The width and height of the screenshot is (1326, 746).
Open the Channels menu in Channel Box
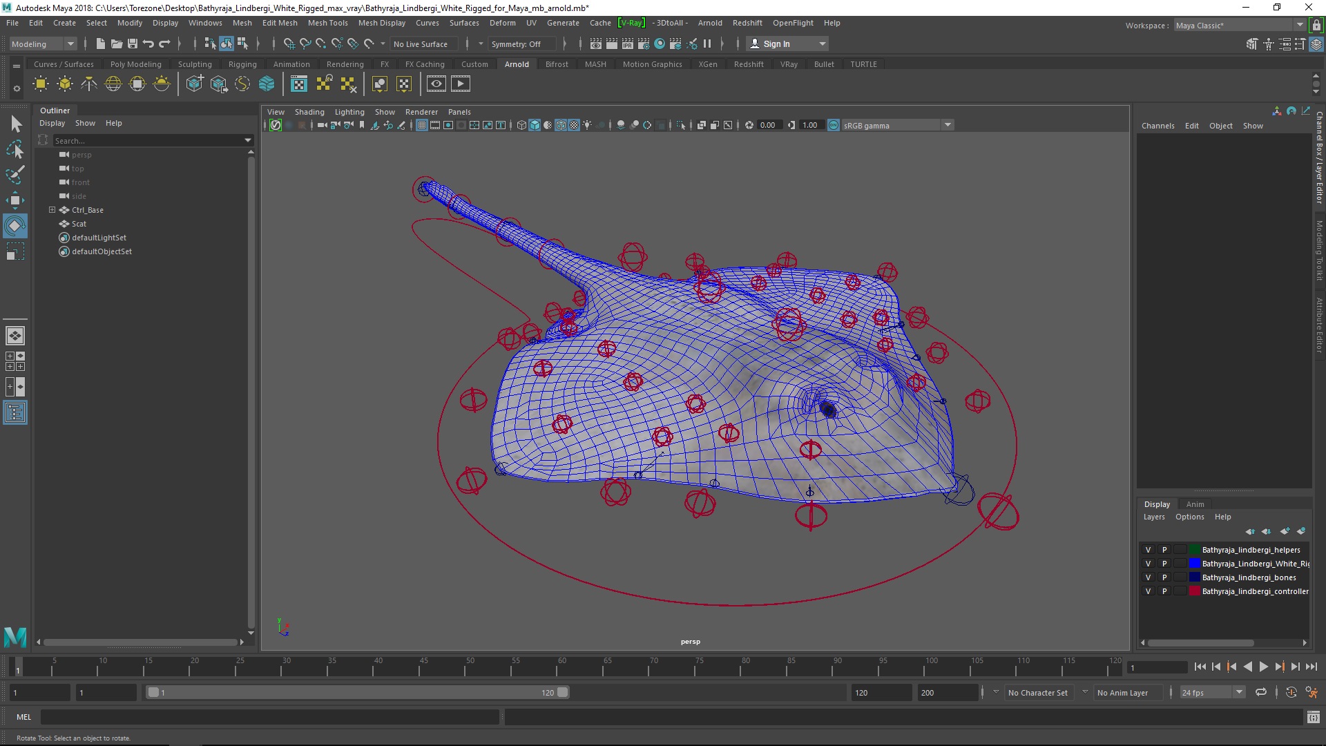click(x=1157, y=126)
